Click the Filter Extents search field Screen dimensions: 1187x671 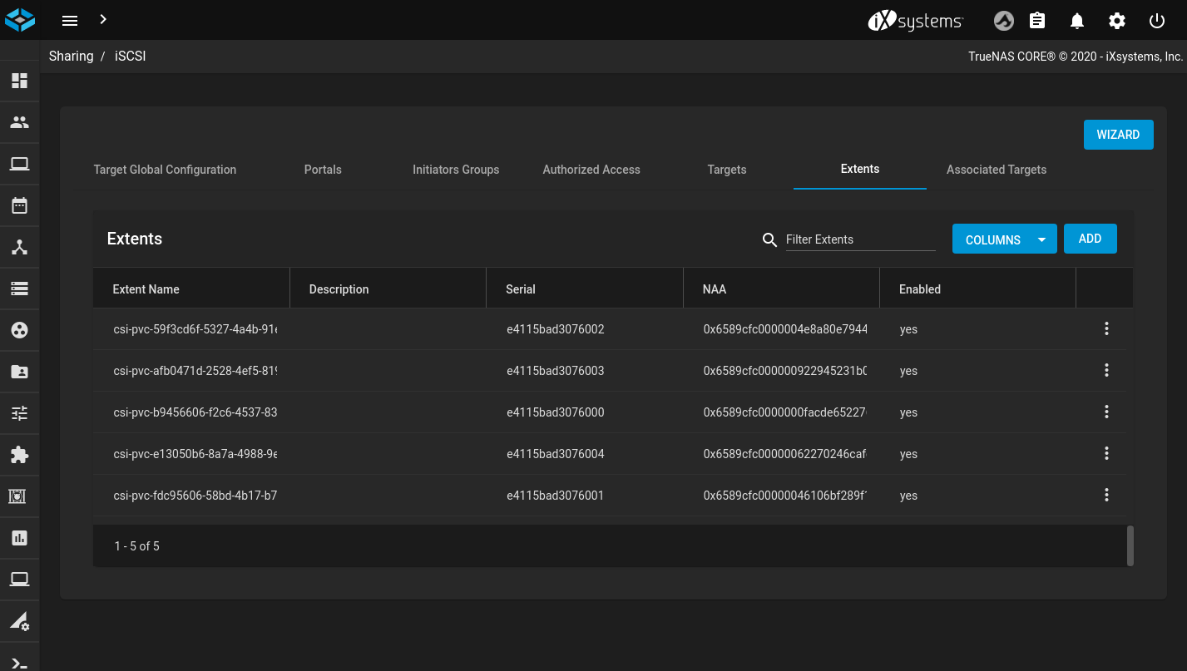(x=859, y=239)
